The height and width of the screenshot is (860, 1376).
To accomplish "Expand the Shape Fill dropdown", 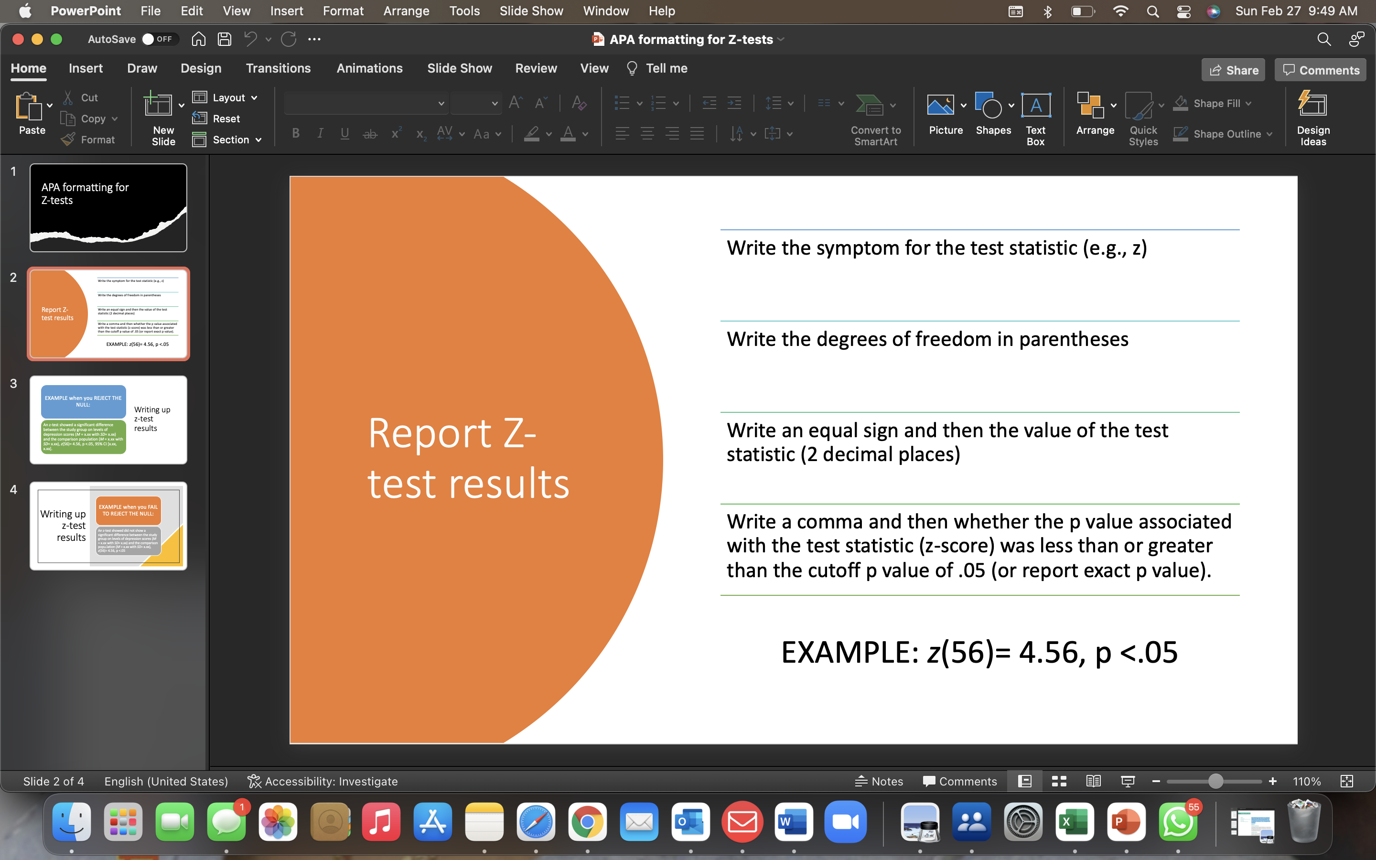I will [1249, 103].
